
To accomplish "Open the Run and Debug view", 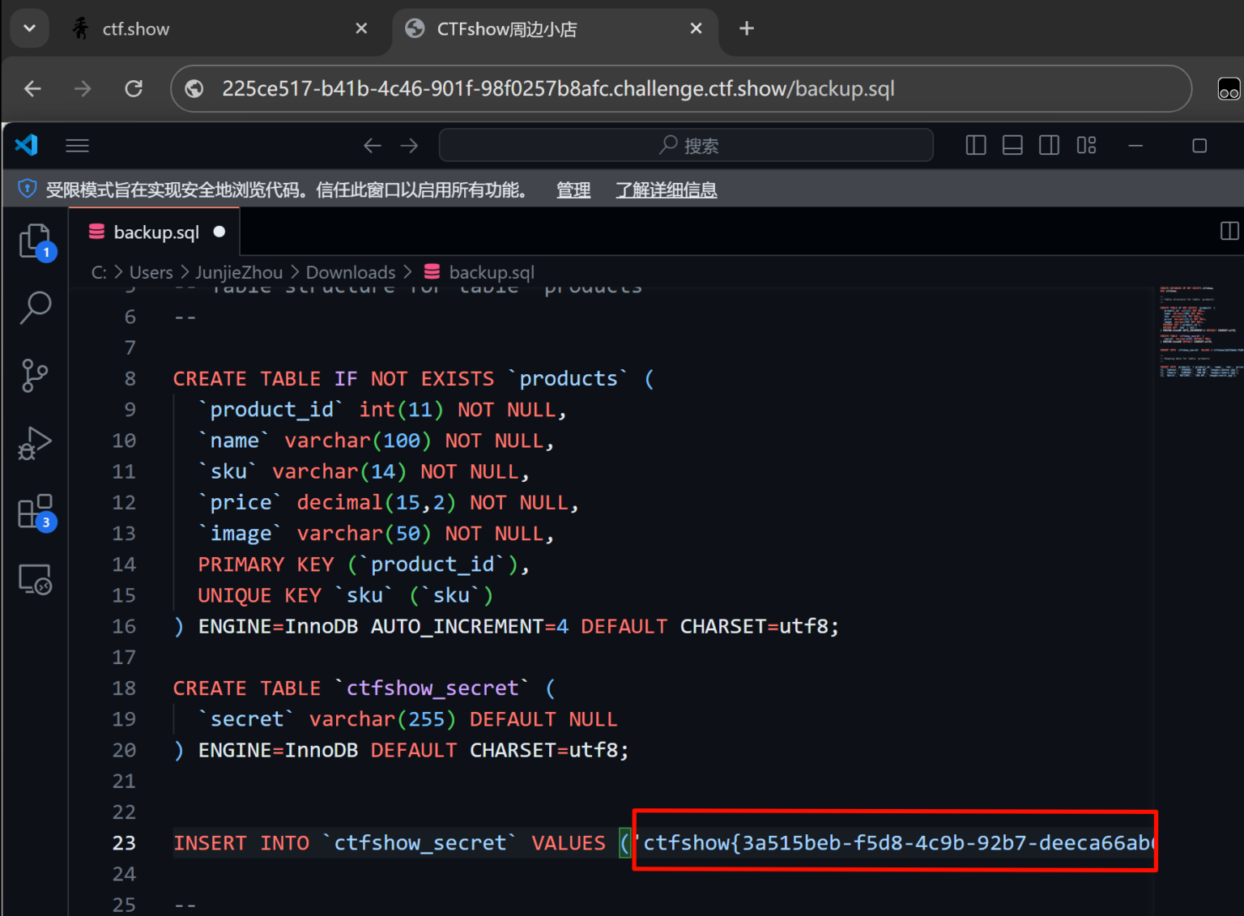I will tap(35, 443).
